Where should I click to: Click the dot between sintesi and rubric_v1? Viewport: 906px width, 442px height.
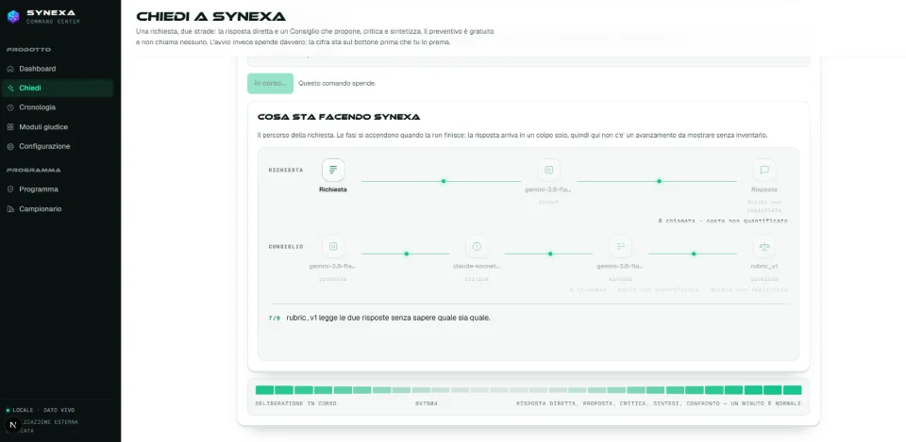[694, 254]
